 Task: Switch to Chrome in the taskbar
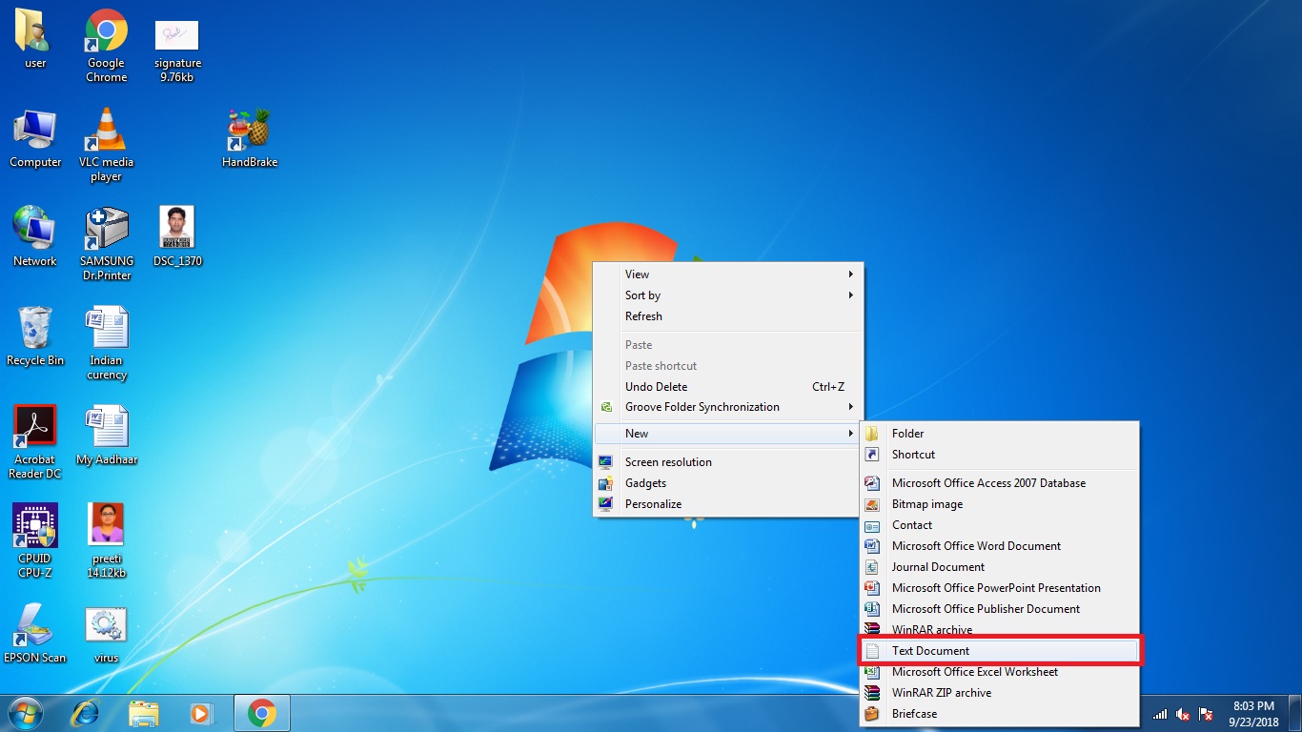[261, 713]
